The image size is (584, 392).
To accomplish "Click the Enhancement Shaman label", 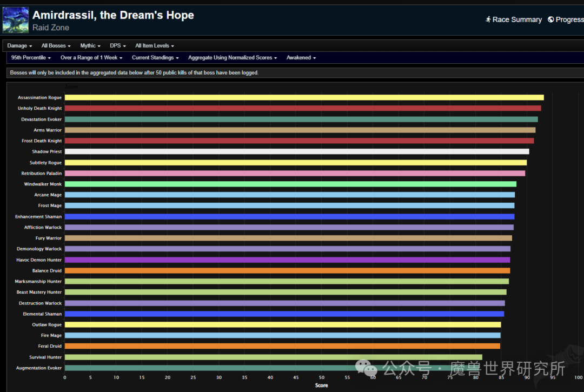I will click(x=38, y=216).
